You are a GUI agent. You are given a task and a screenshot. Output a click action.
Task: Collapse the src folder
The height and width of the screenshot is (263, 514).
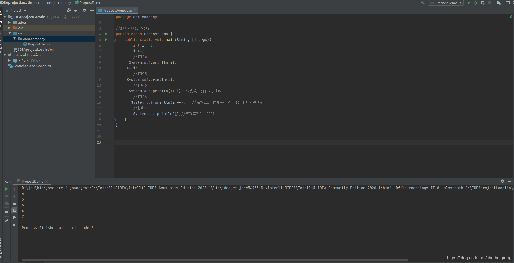(x=10, y=33)
